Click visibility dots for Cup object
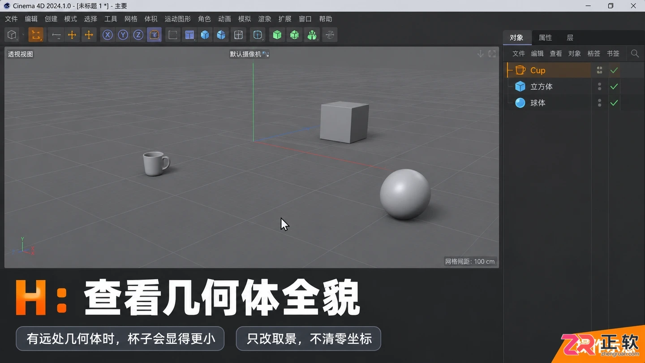645x363 pixels. (599, 70)
